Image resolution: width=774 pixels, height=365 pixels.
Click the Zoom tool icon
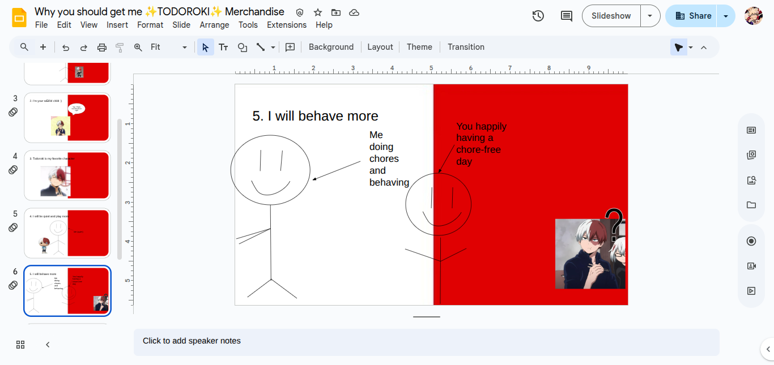pos(138,48)
